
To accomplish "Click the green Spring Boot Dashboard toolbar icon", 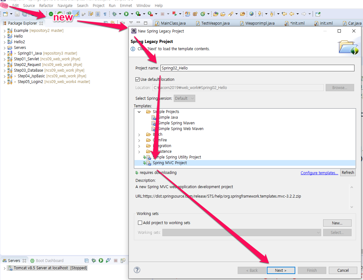I will 51,14.
